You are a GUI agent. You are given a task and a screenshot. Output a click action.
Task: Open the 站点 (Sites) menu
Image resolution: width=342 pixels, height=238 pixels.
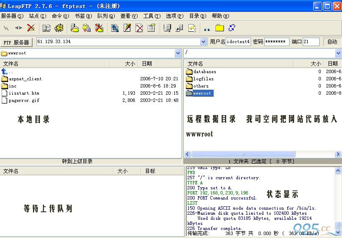pyautogui.click(x=38, y=16)
